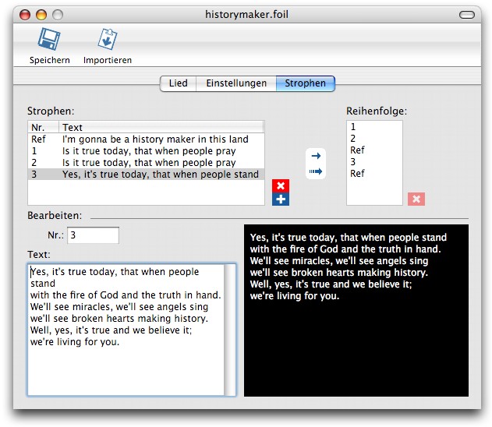This screenshot has height=427, width=492.
Task: Click the Nr. column header
Action: coord(44,127)
